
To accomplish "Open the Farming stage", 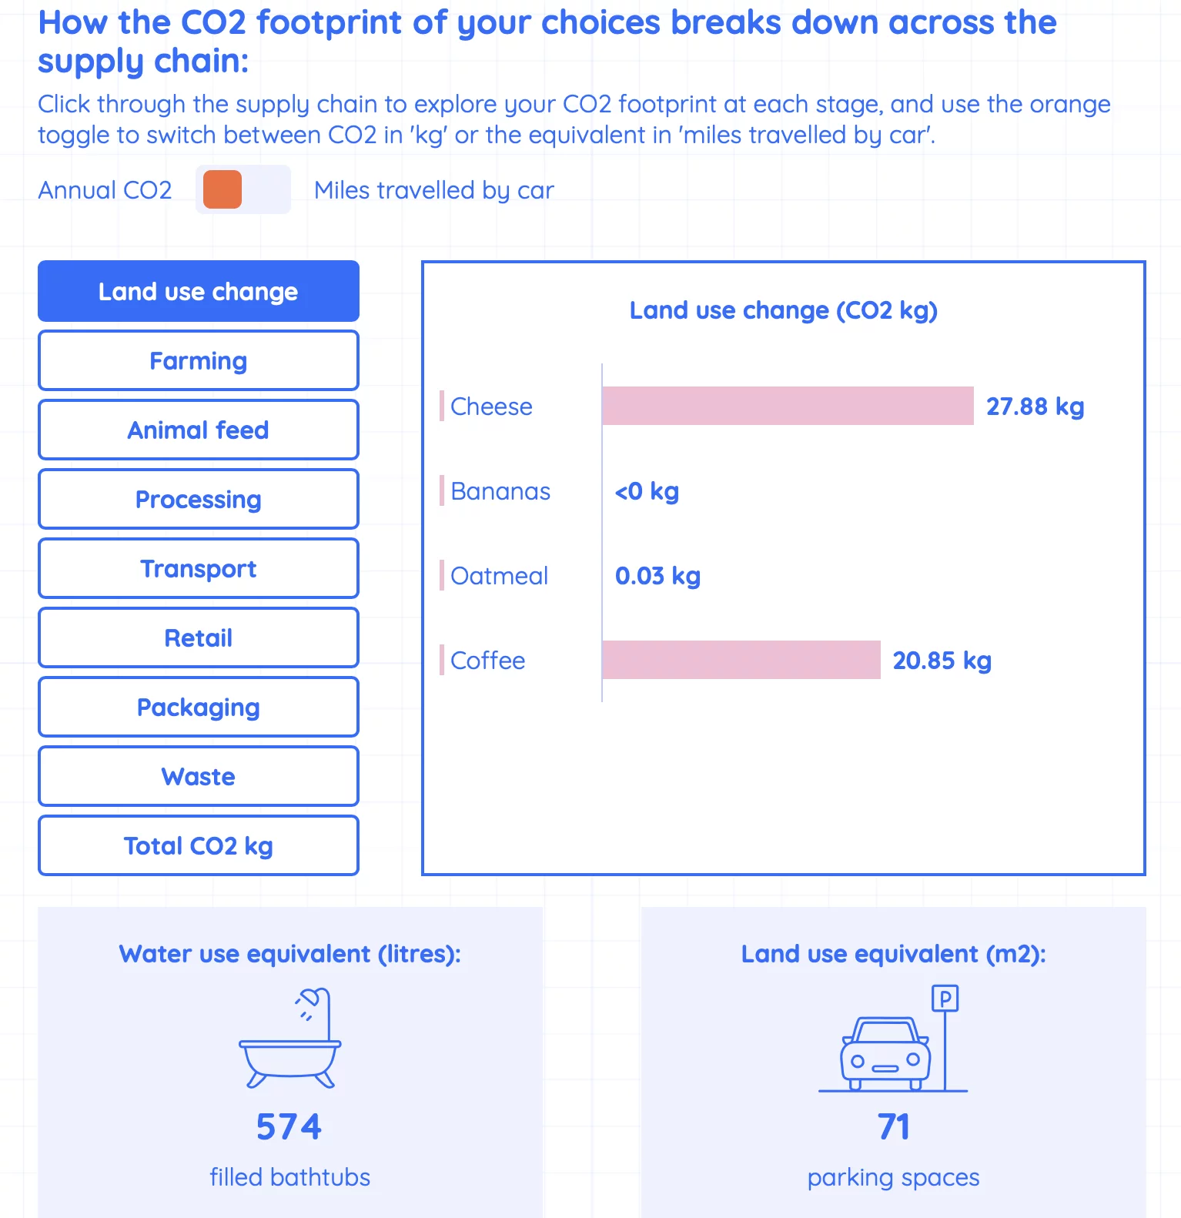I will tap(199, 360).
